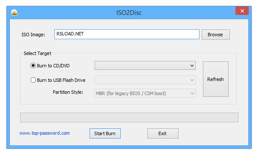Screen dimensions: 265x162
Task: Click the ISO Image path input field
Action: (127, 34)
